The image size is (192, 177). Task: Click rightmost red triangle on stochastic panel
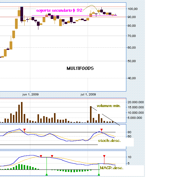click(101, 130)
